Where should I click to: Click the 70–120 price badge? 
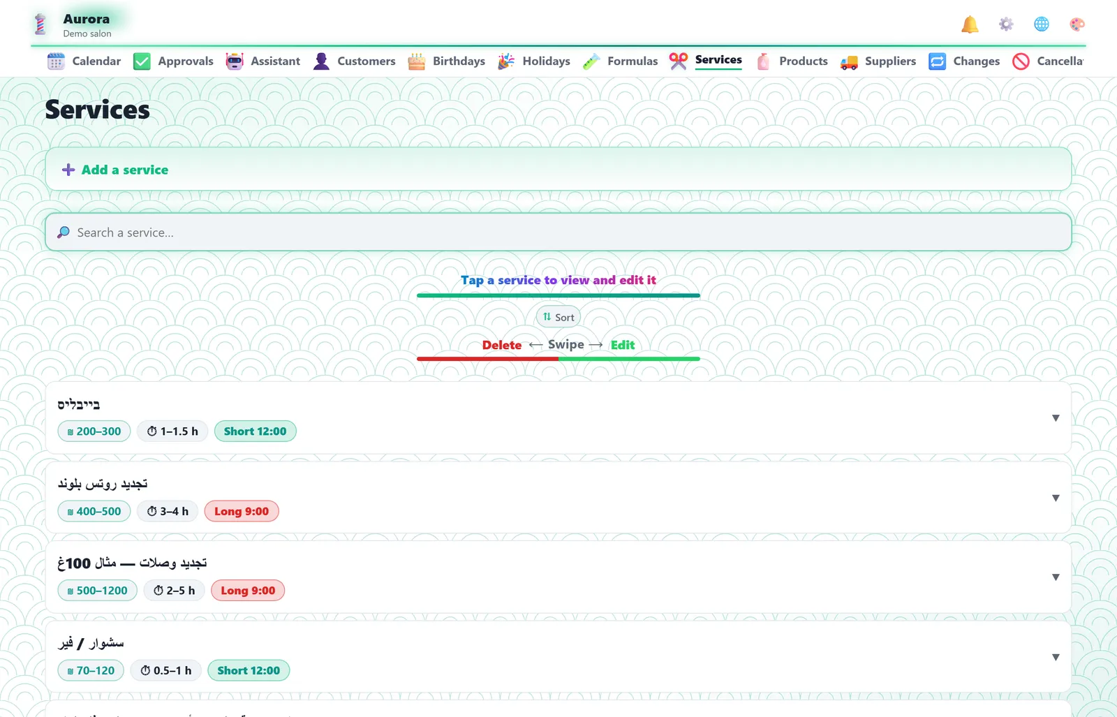[91, 670]
